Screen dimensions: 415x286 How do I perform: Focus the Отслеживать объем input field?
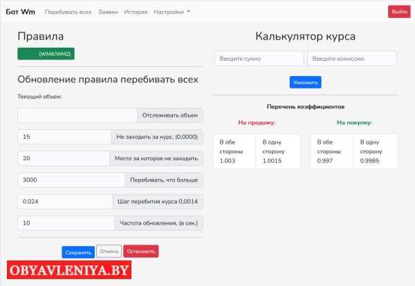point(77,115)
